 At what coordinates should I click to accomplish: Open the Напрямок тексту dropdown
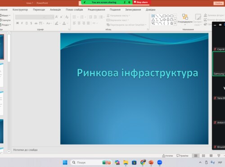click(x=118, y=15)
